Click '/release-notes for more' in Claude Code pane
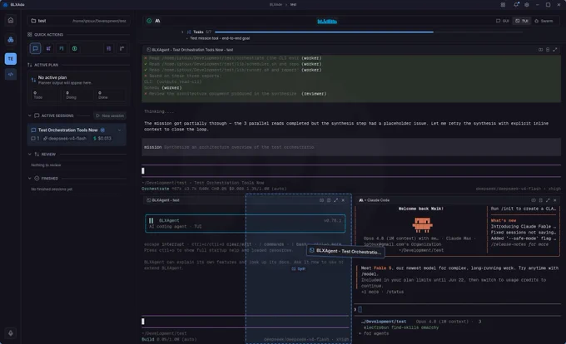 pos(519,244)
